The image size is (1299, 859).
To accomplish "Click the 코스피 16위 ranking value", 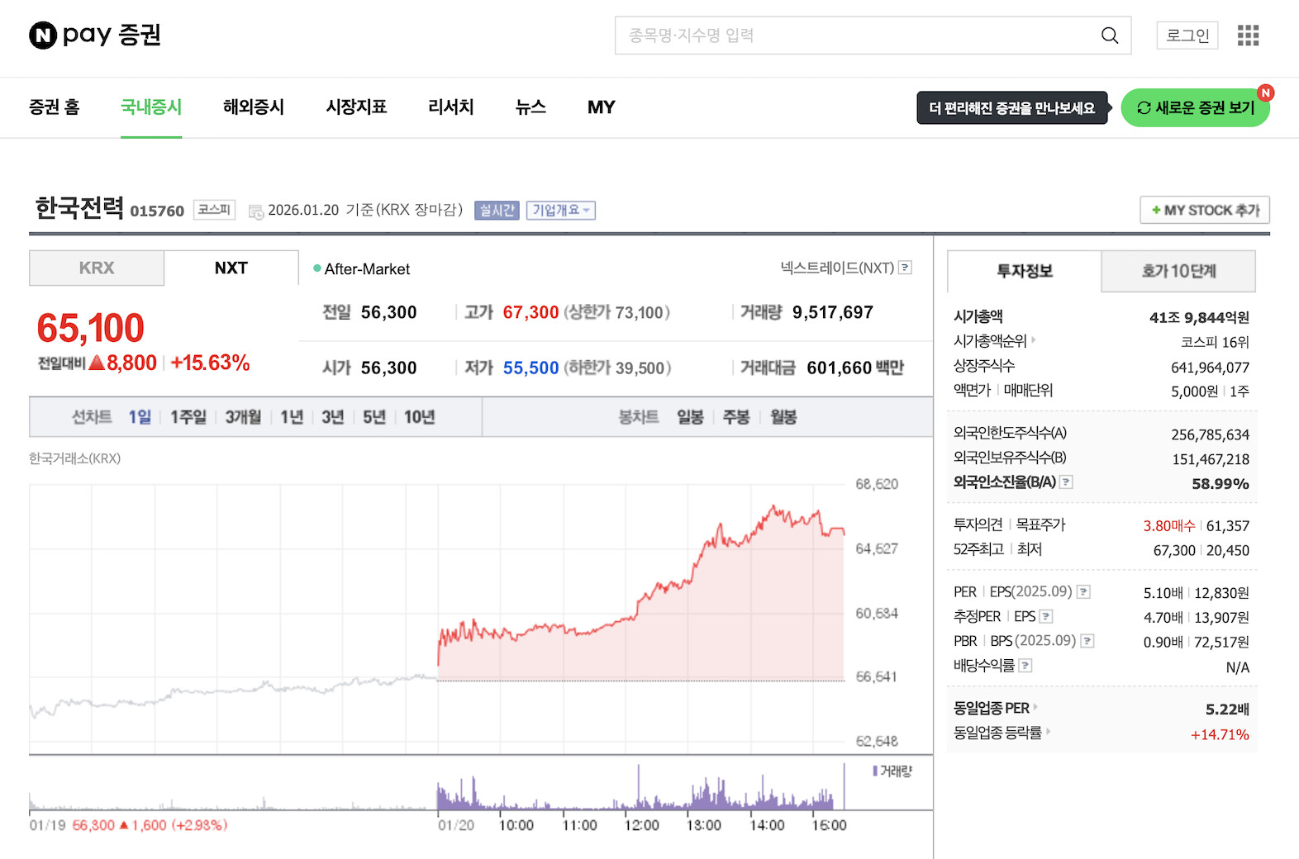I will pos(1215,342).
